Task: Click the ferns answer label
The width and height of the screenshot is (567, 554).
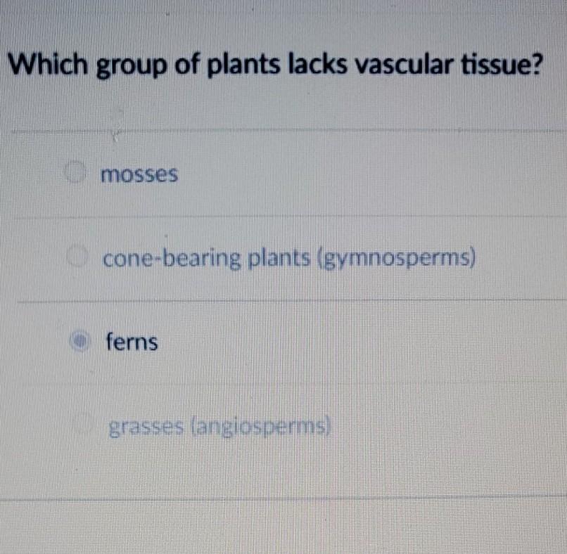Action: 131,342
